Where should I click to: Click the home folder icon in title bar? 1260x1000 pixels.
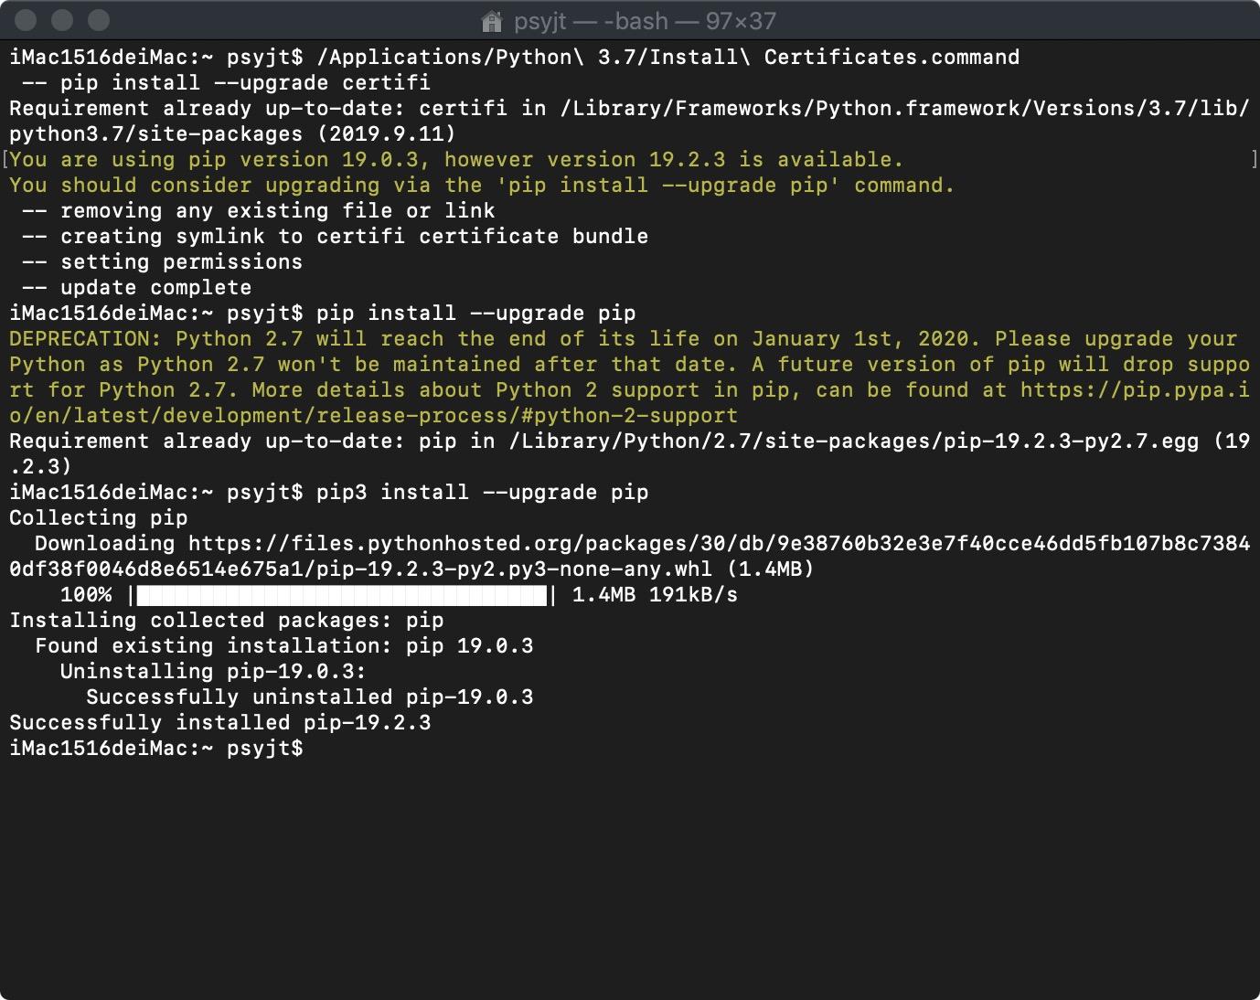[x=491, y=20]
